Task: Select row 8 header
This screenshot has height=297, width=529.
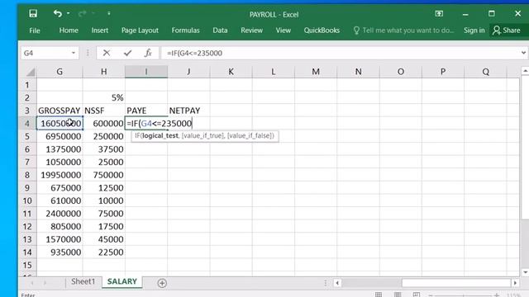Action: point(27,175)
